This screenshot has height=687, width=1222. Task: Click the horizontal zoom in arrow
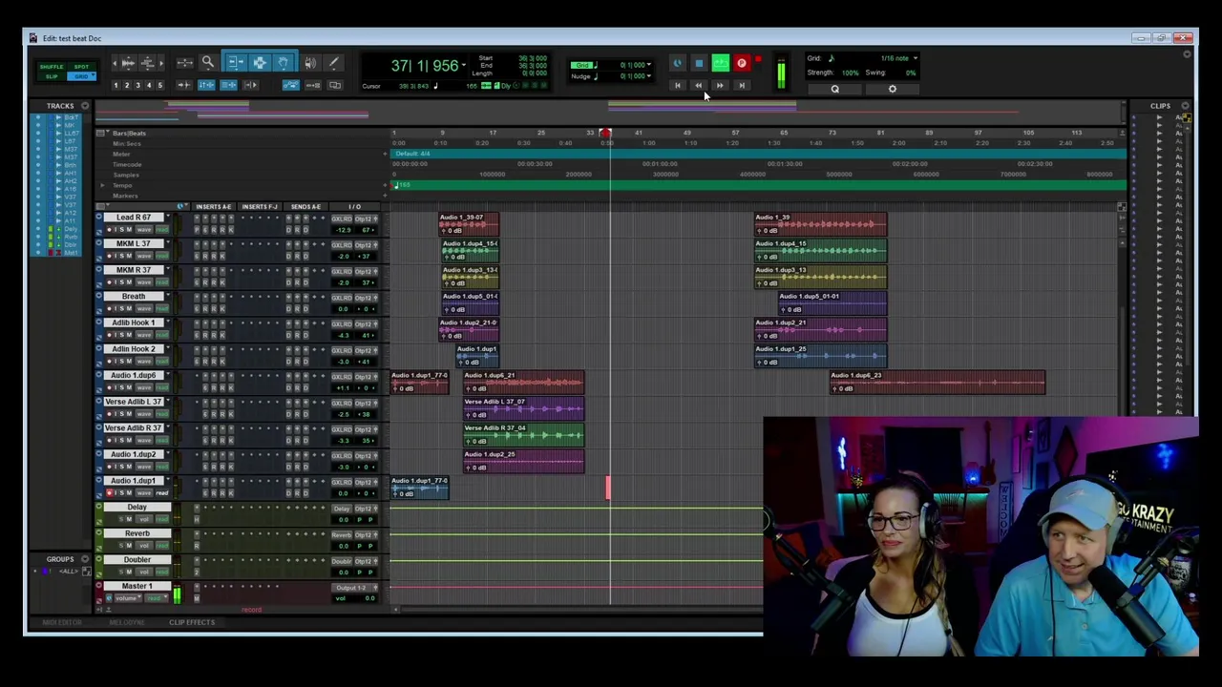pyautogui.click(x=160, y=63)
